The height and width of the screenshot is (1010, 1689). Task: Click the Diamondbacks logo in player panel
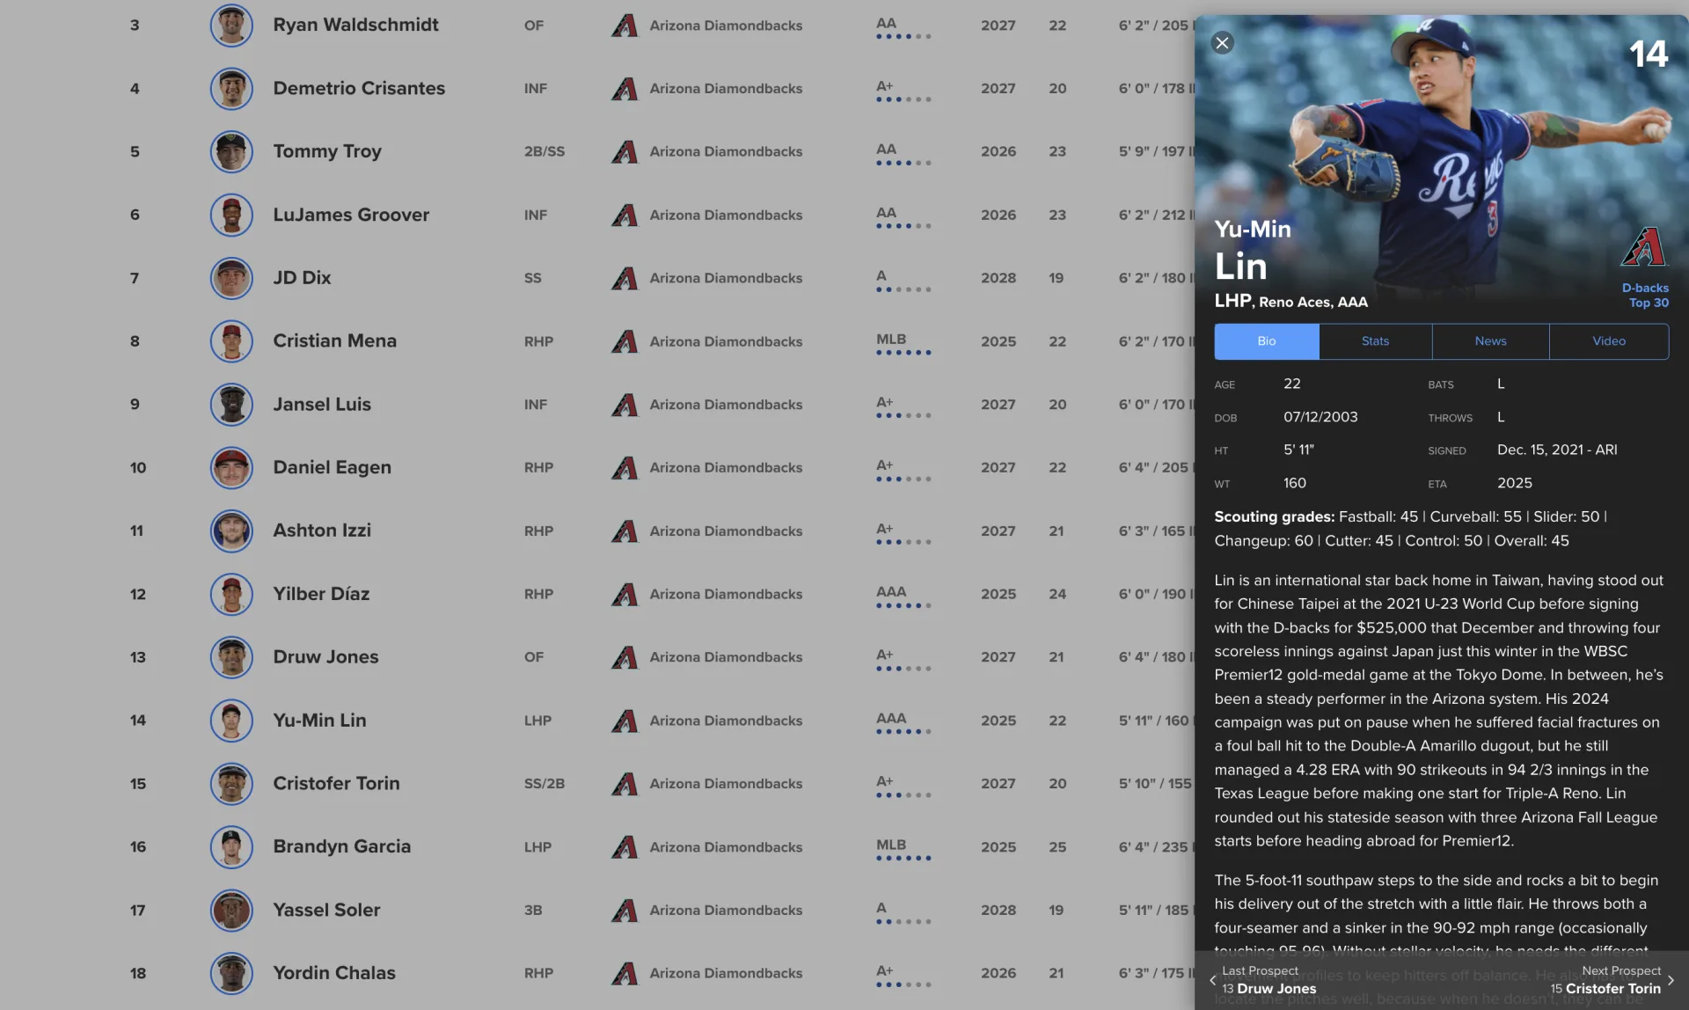click(1643, 247)
